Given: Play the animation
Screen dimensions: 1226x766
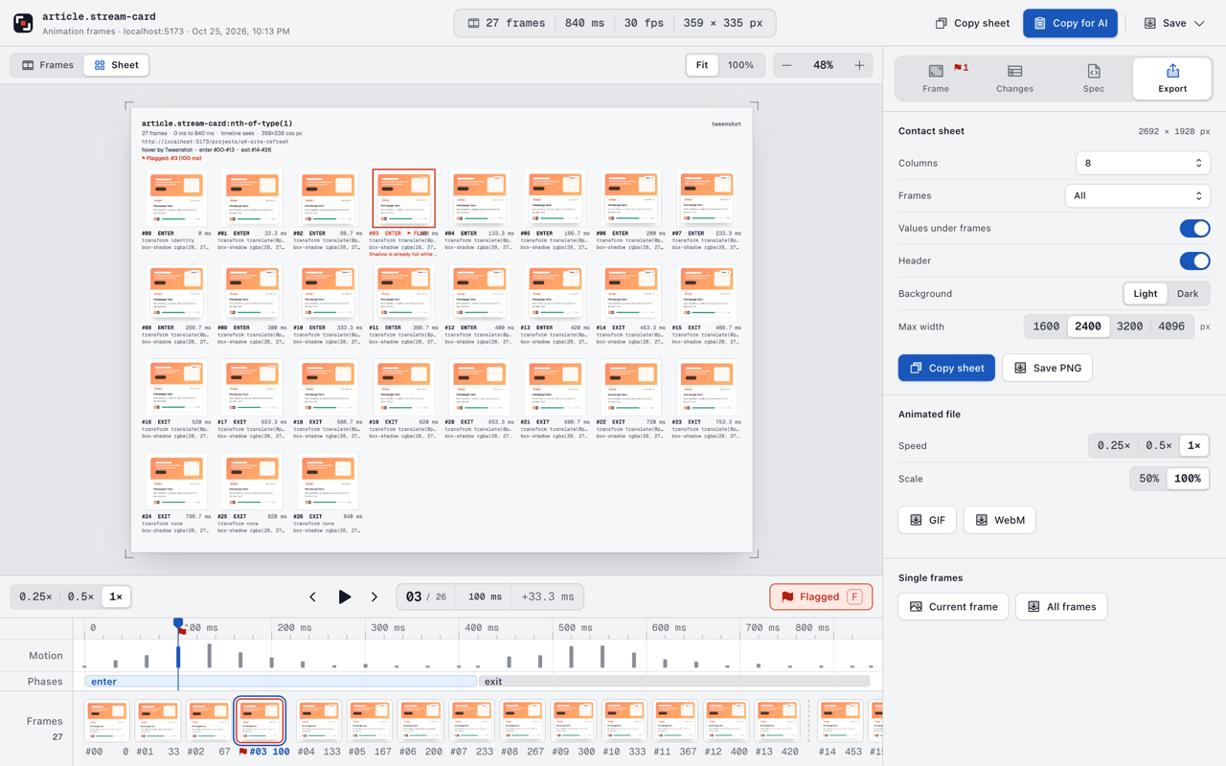Looking at the screenshot, I should pyautogui.click(x=344, y=597).
